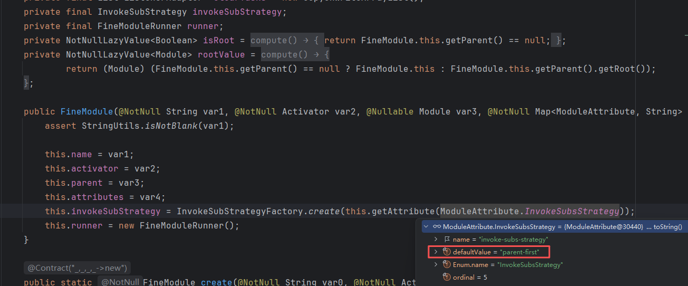The height and width of the screenshot is (286, 688).
Task: Click the flag icon beside name field
Action: pos(447,240)
